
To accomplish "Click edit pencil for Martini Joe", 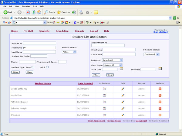I will (123, 95).
